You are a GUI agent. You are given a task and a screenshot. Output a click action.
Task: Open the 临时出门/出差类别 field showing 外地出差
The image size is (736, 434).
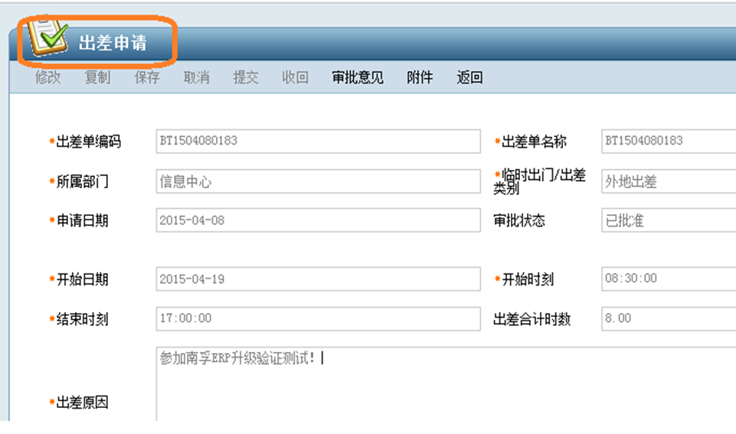(x=668, y=181)
